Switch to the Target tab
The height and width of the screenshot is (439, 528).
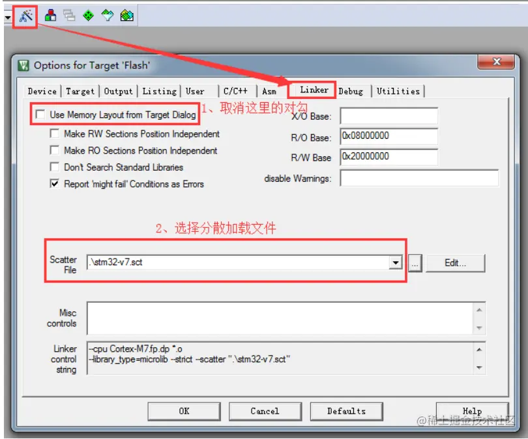click(80, 91)
